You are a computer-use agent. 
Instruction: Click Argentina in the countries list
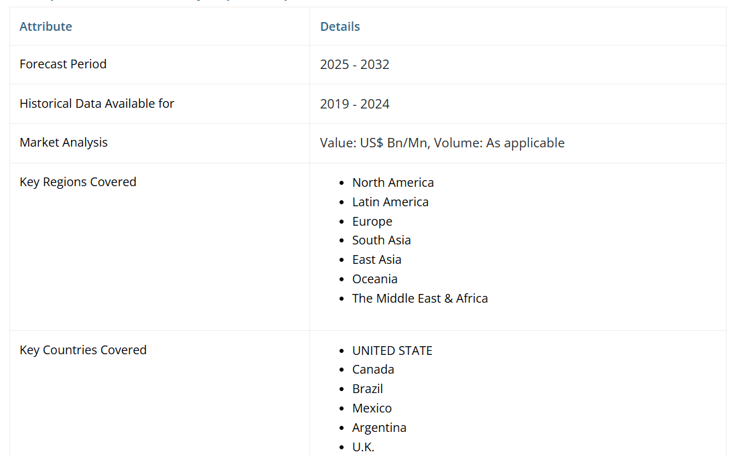(x=379, y=428)
